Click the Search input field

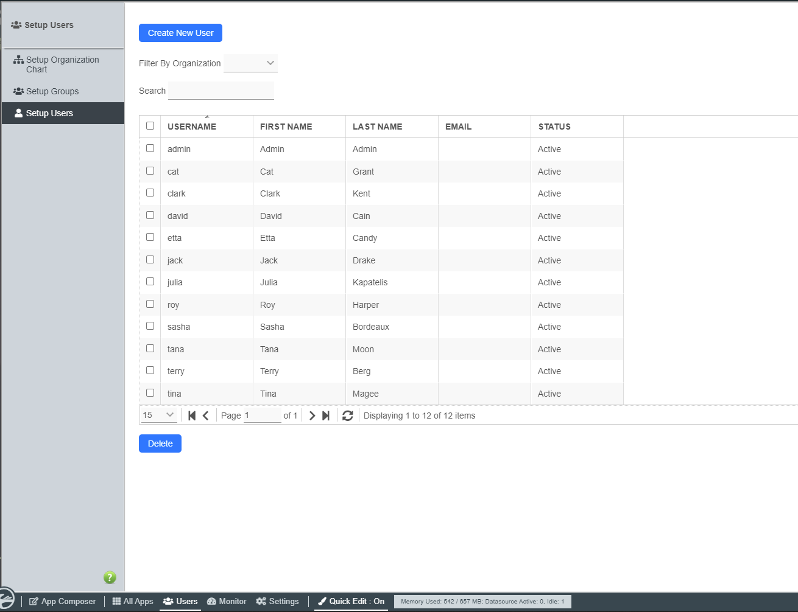pyautogui.click(x=221, y=91)
